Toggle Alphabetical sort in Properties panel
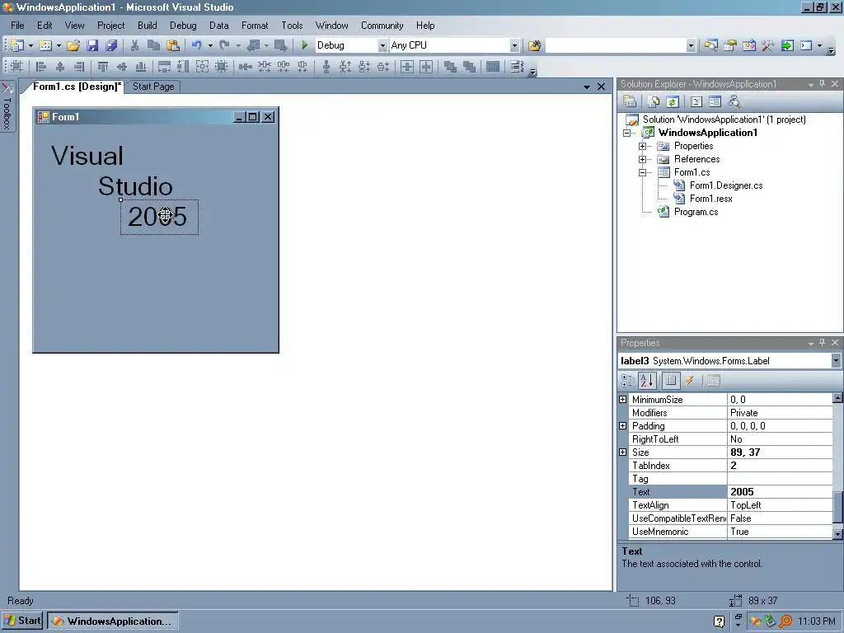 [646, 381]
